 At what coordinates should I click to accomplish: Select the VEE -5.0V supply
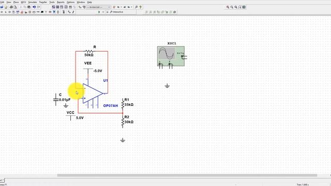click(x=88, y=72)
